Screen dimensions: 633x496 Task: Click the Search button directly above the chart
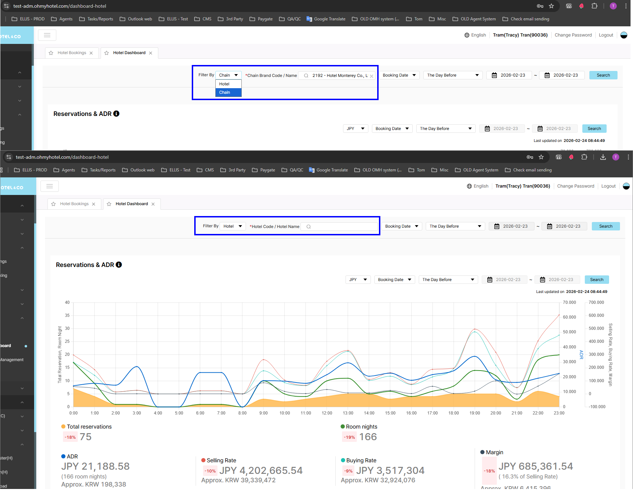[596, 280]
